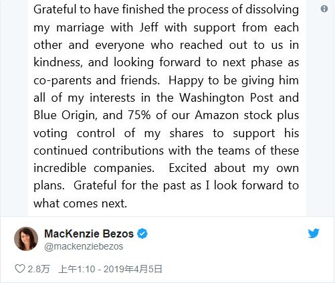Click "Blue Origin" in the statement text

[x=66, y=116]
